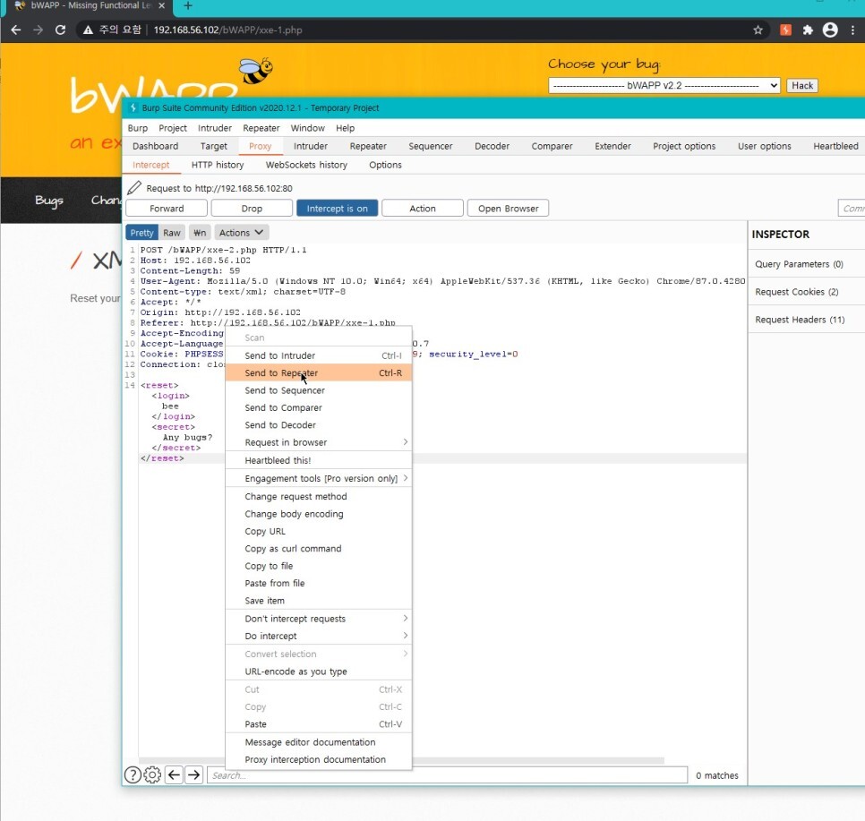The height and width of the screenshot is (821, 865).
Task: Click into the Search field in Burp
Action: pos(448,775)
